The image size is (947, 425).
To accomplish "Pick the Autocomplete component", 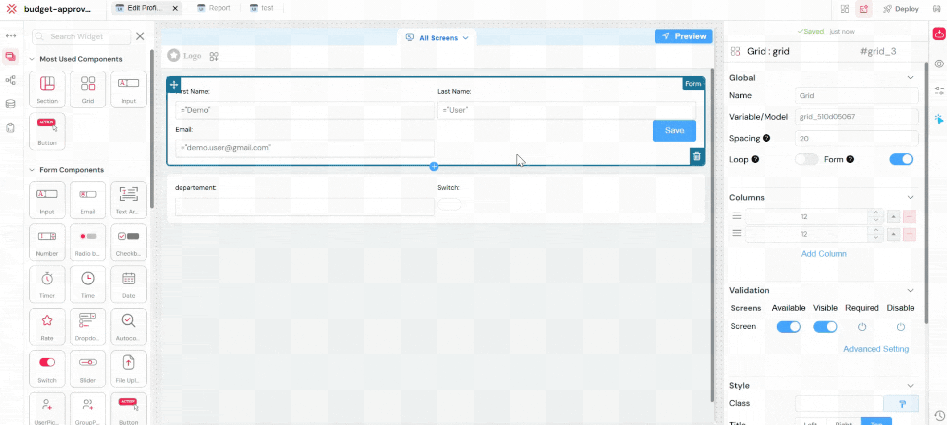I will point(128,326).
